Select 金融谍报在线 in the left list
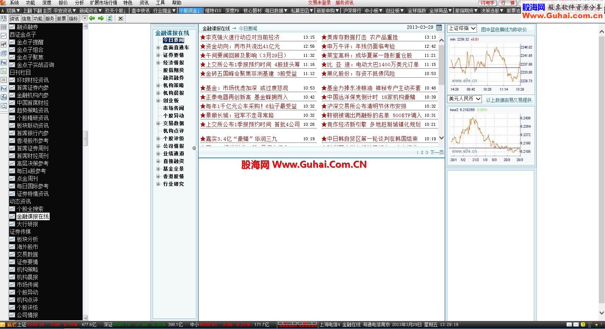 [x=33, y=216]
